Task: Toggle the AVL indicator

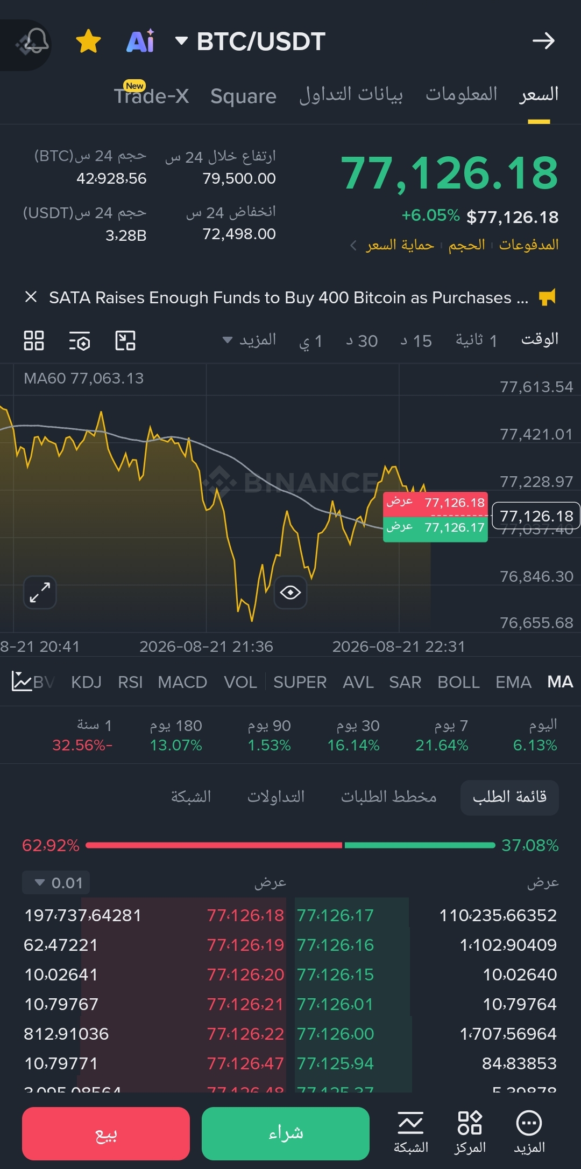Action: [x=358, y=682]
